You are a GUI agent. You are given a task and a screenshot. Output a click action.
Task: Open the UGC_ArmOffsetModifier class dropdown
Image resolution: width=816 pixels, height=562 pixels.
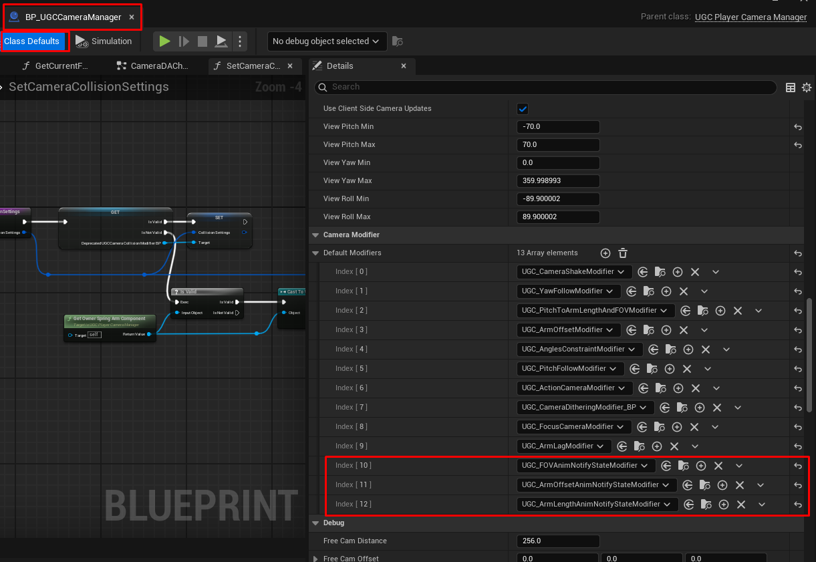point(569,330)
